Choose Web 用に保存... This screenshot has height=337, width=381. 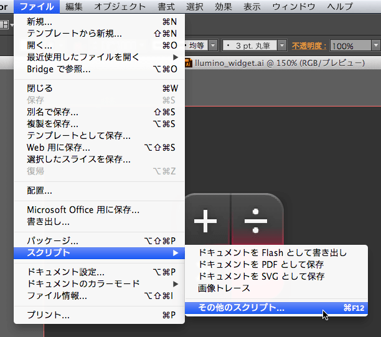[x=100, y=148]
